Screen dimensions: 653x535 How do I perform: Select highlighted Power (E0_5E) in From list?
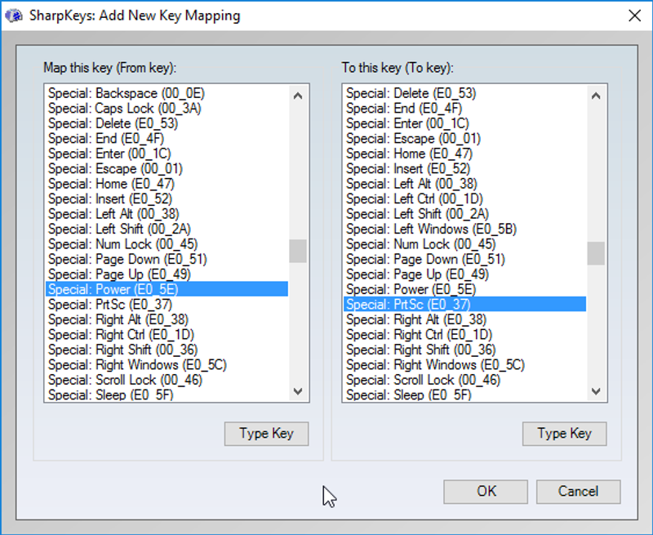(167, 289)
